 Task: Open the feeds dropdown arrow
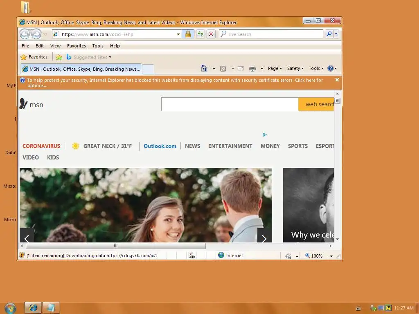pos(233,69)
